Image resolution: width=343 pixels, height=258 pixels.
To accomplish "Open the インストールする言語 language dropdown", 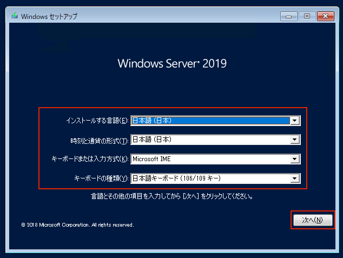I will [x=215, y=121].
